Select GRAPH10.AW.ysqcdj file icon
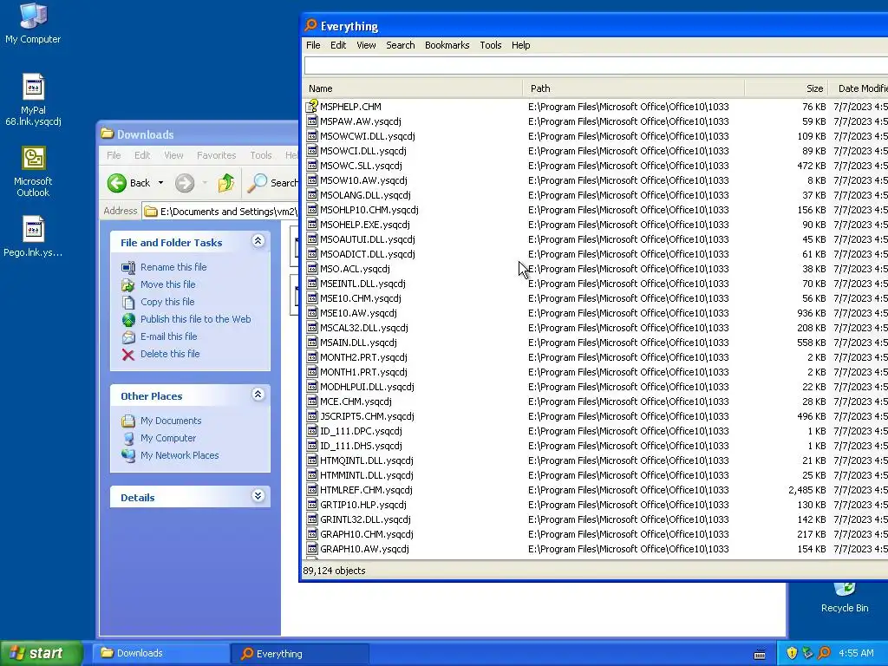Image resolution: width=888 pixels, height=666 pixels. 312,549
